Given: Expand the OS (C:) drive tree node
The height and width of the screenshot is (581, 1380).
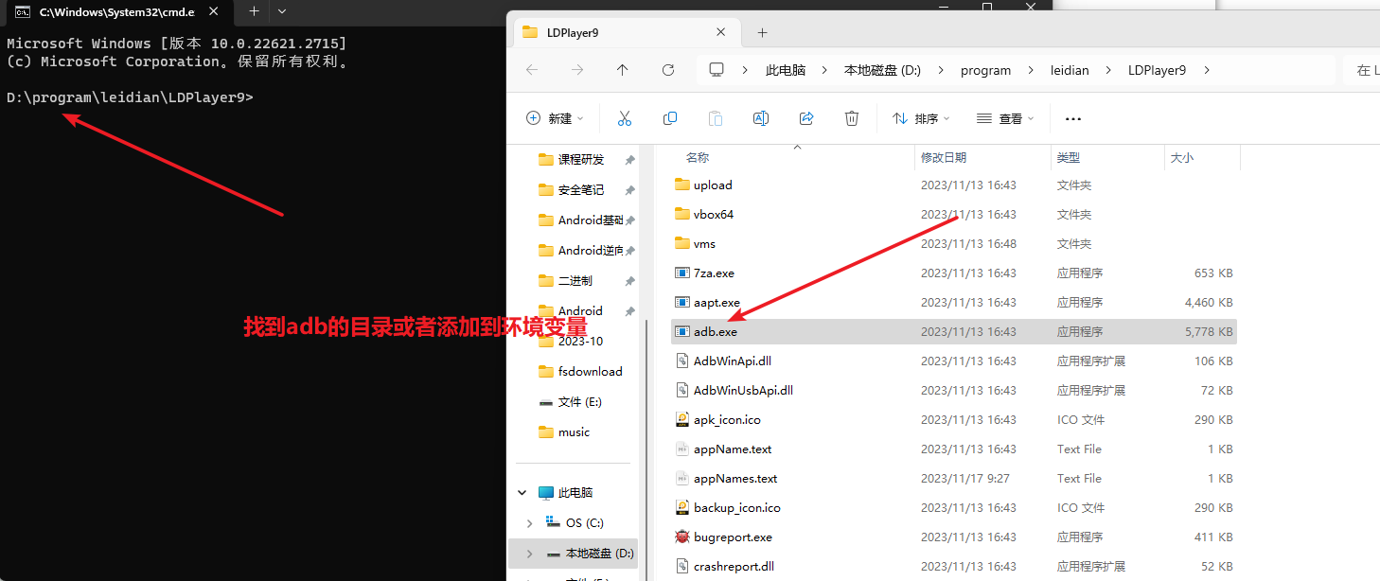Looking at the screenshot, I should 529,523.
